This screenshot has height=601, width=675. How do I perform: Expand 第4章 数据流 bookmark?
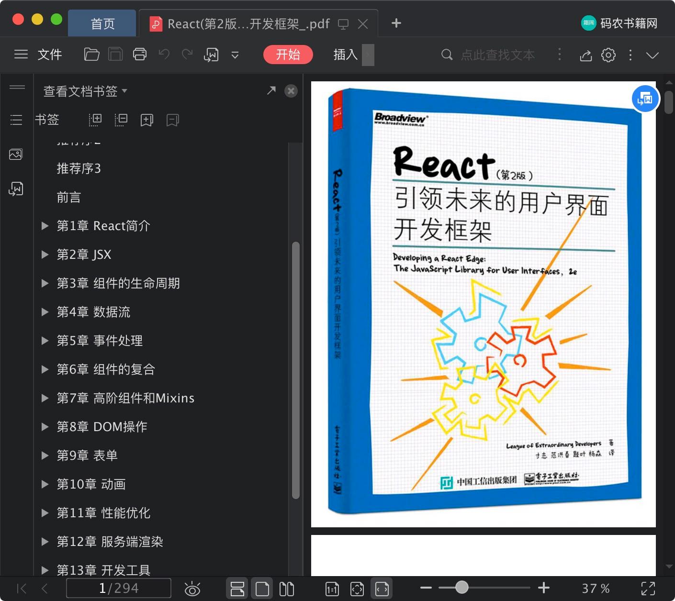tap(45, 312)
